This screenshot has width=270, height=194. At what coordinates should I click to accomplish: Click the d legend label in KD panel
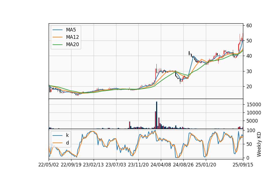67,143
